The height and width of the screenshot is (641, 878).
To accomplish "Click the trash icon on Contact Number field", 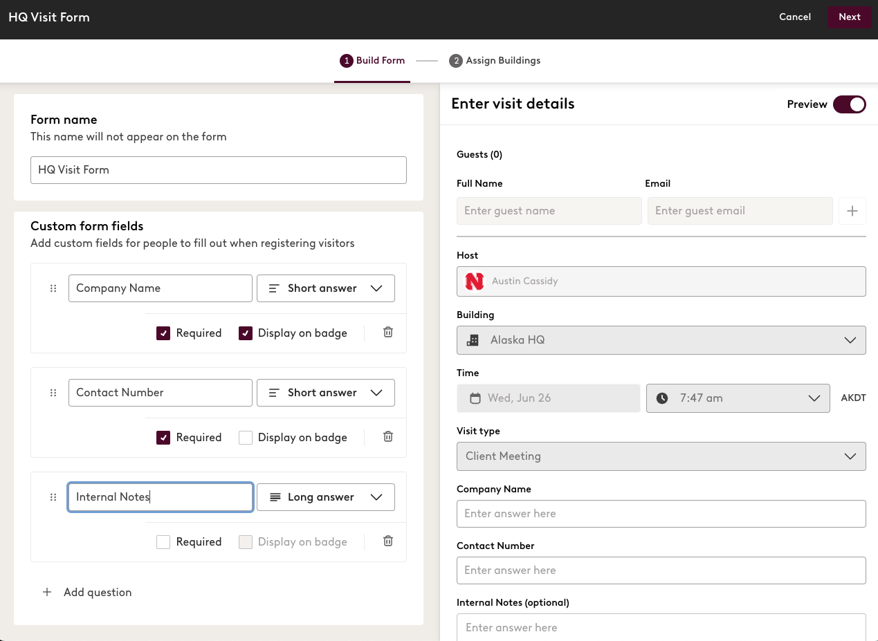I will point(387,436).
